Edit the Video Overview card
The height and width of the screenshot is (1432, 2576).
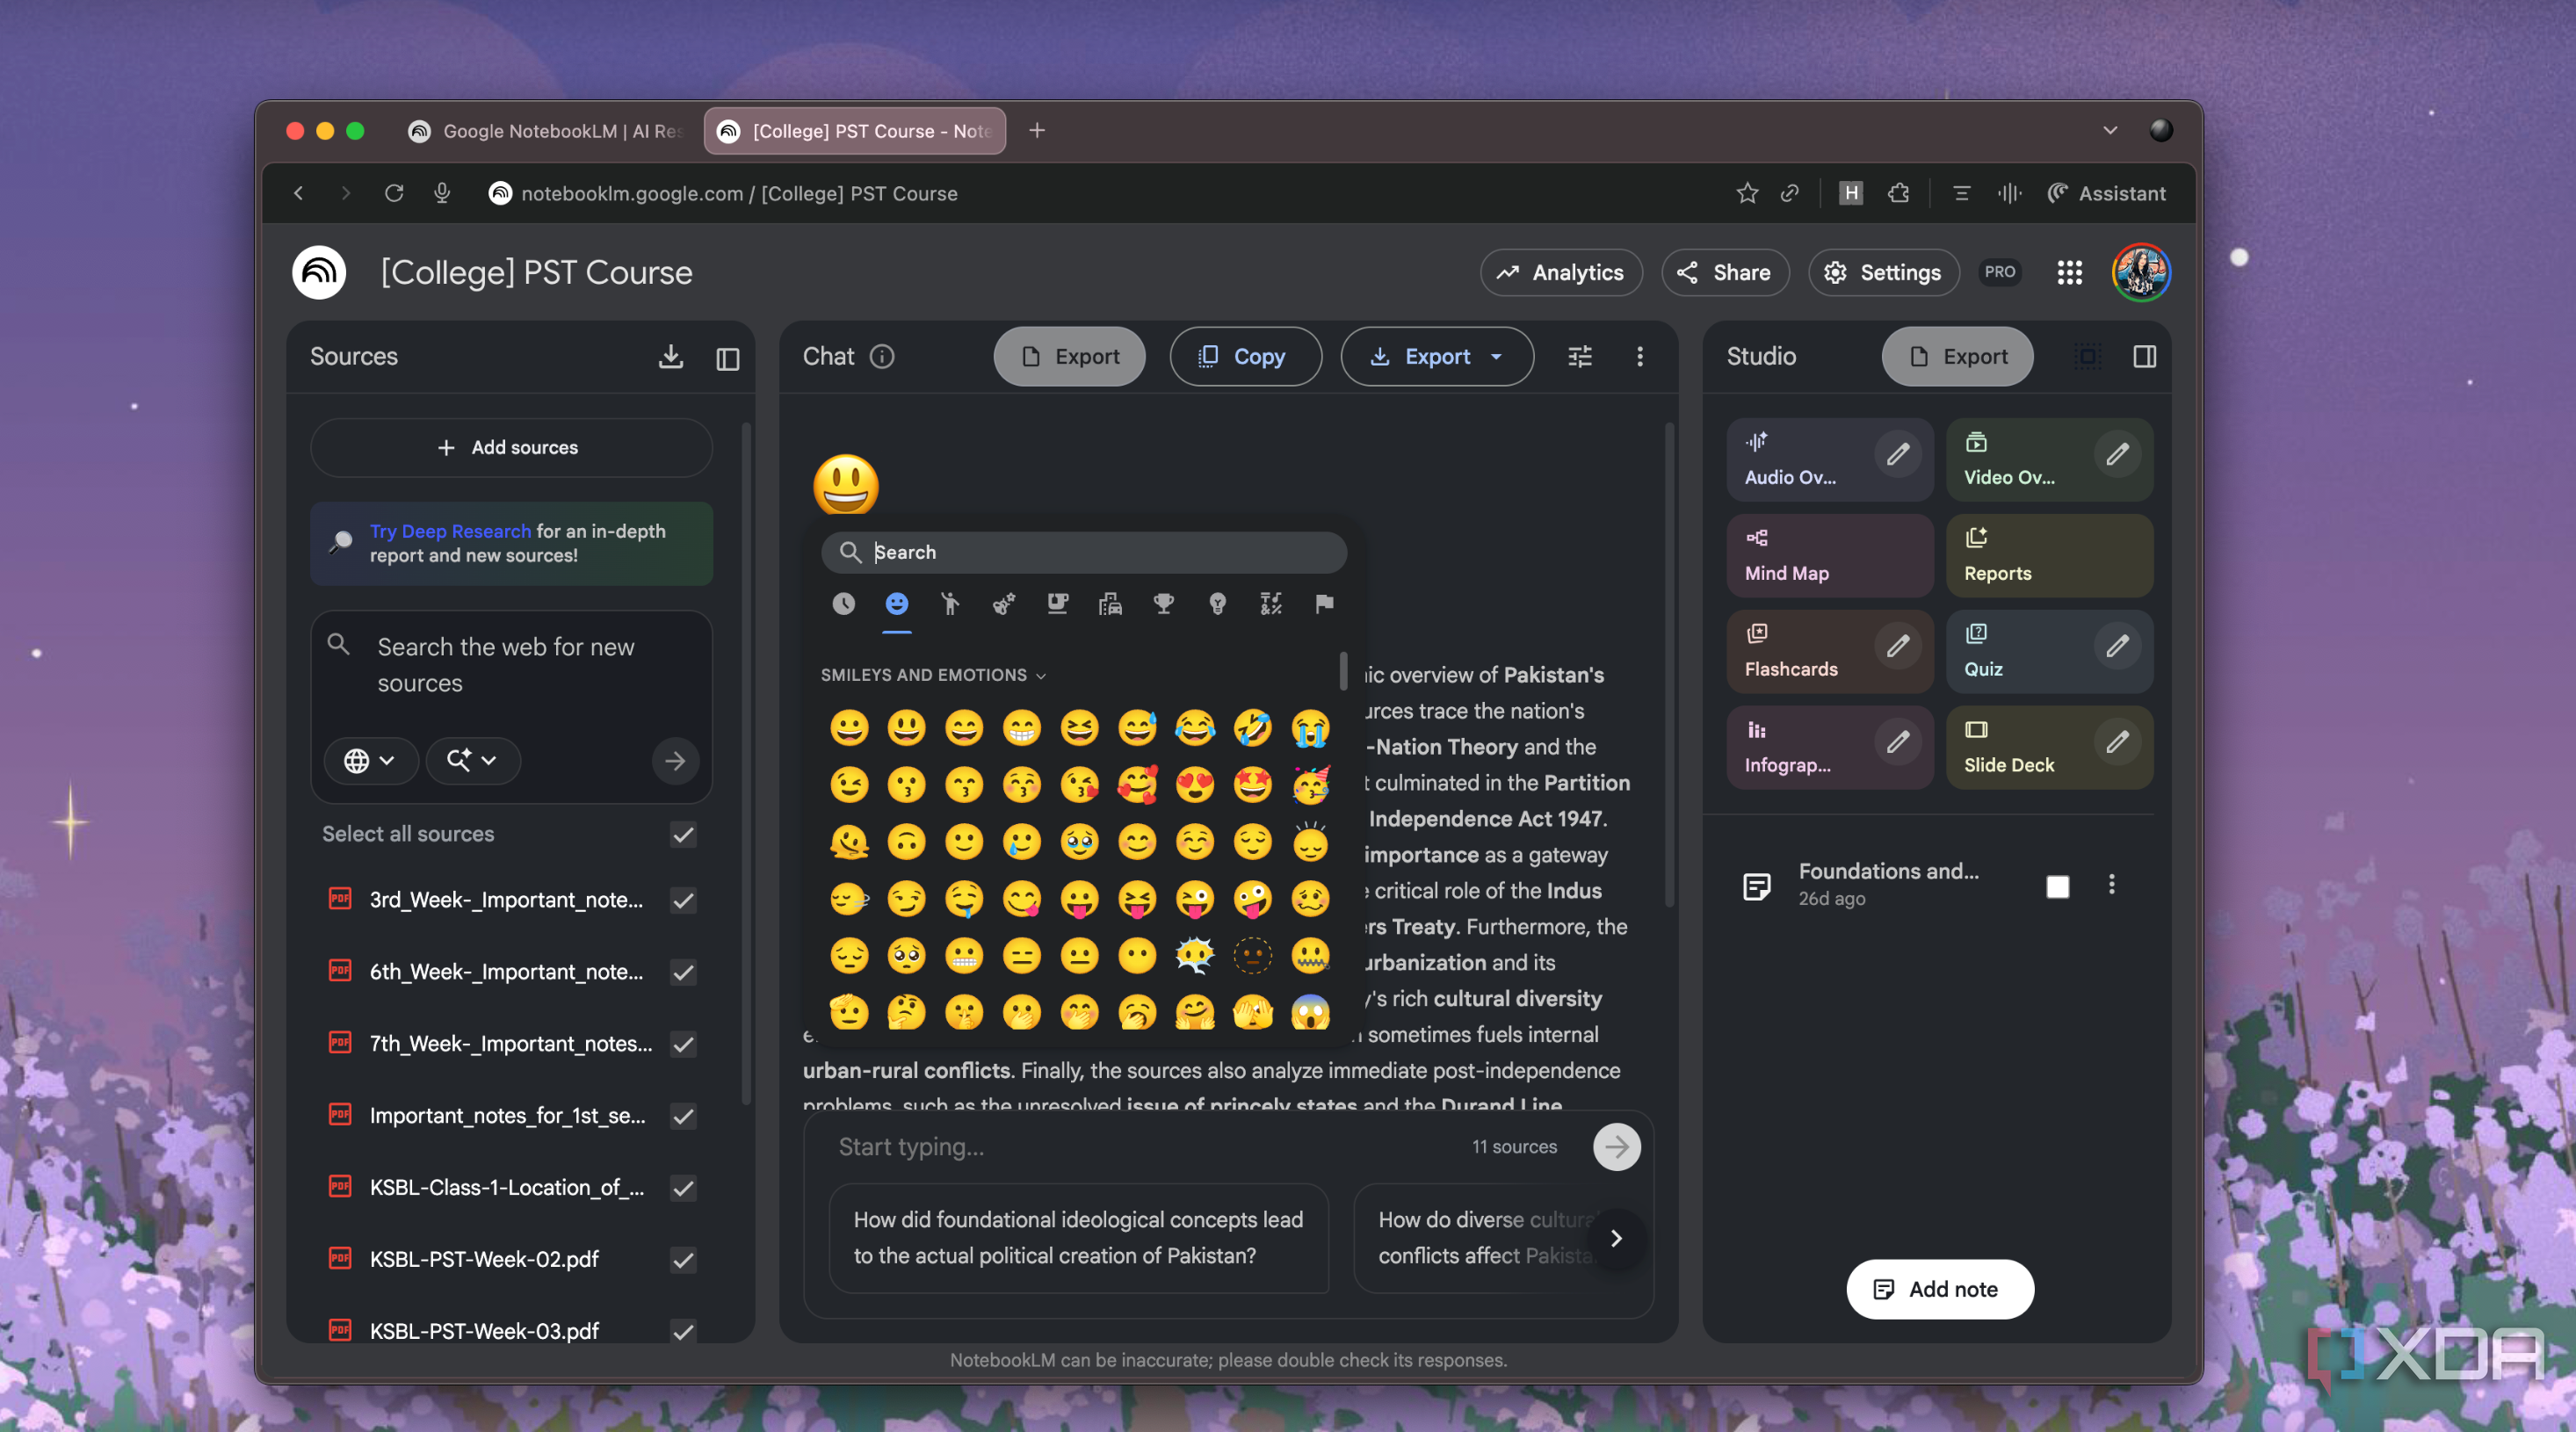click(x=2117, y=454)
